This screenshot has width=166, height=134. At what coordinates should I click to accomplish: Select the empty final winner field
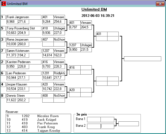tap(142, 59)
